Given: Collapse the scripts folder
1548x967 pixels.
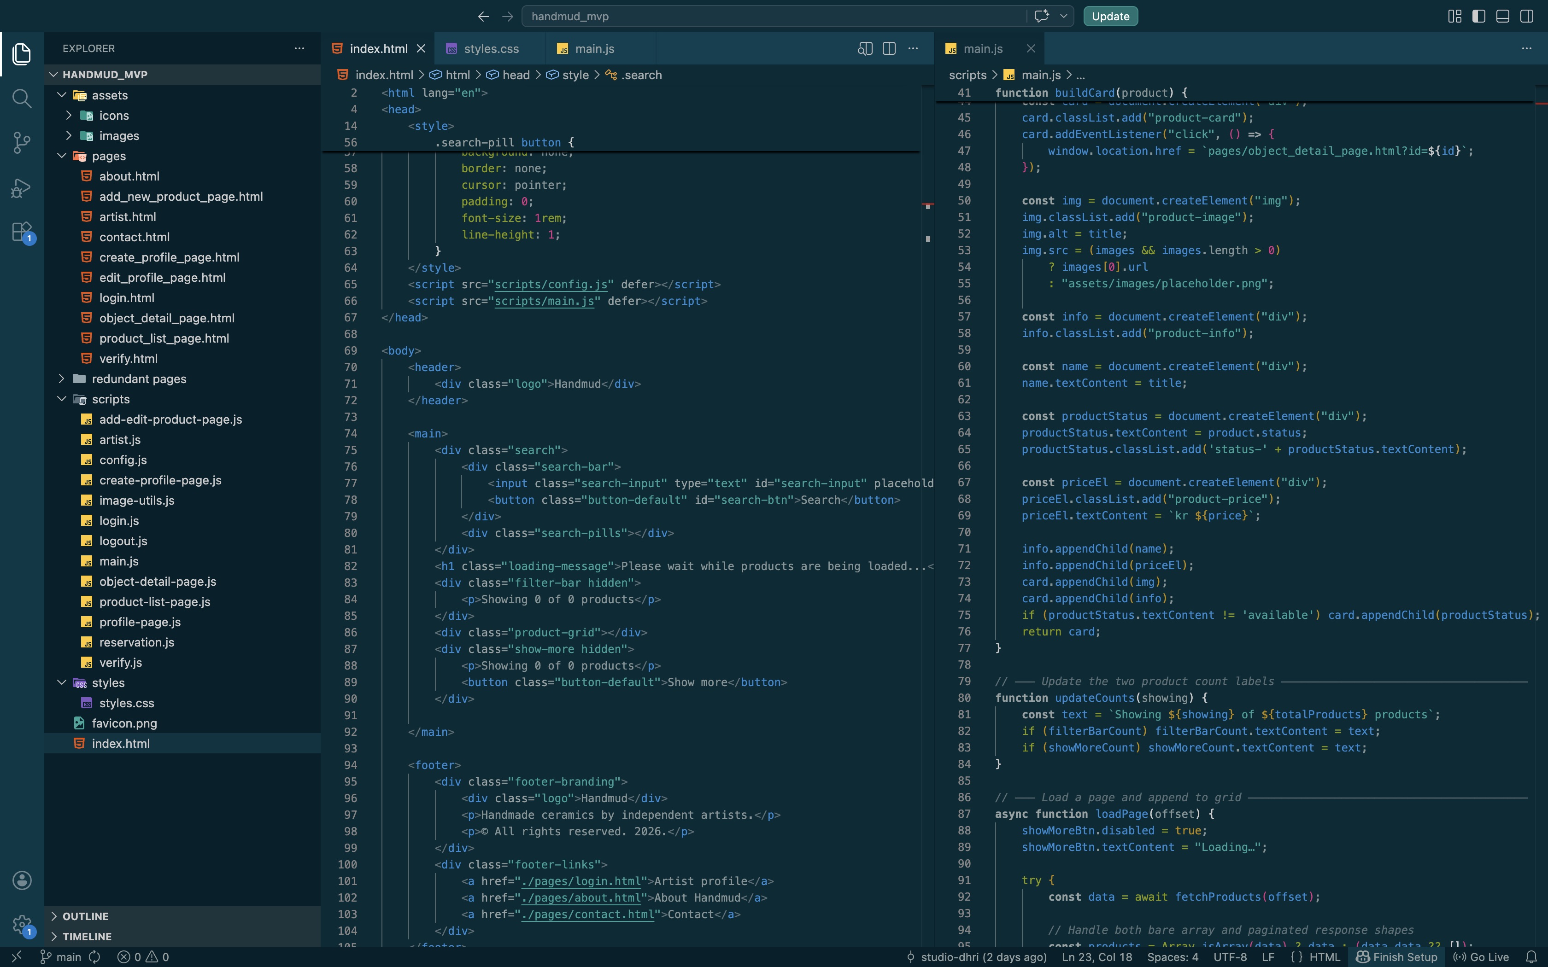Looking at the screenshot, I should pyautogui.click(x=61, y=399).
